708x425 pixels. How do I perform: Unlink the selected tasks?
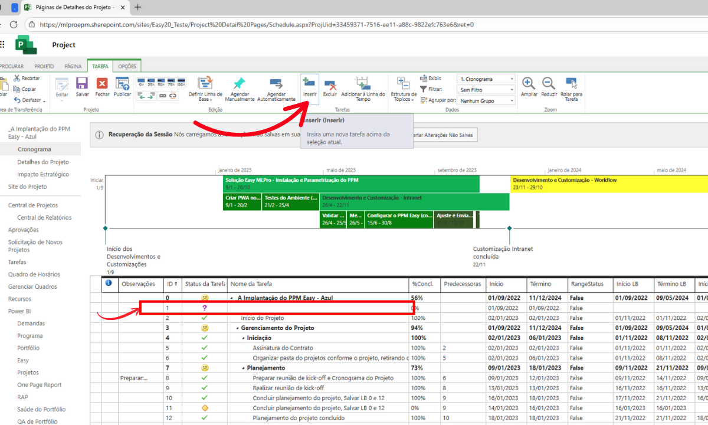tap(174, 96)
